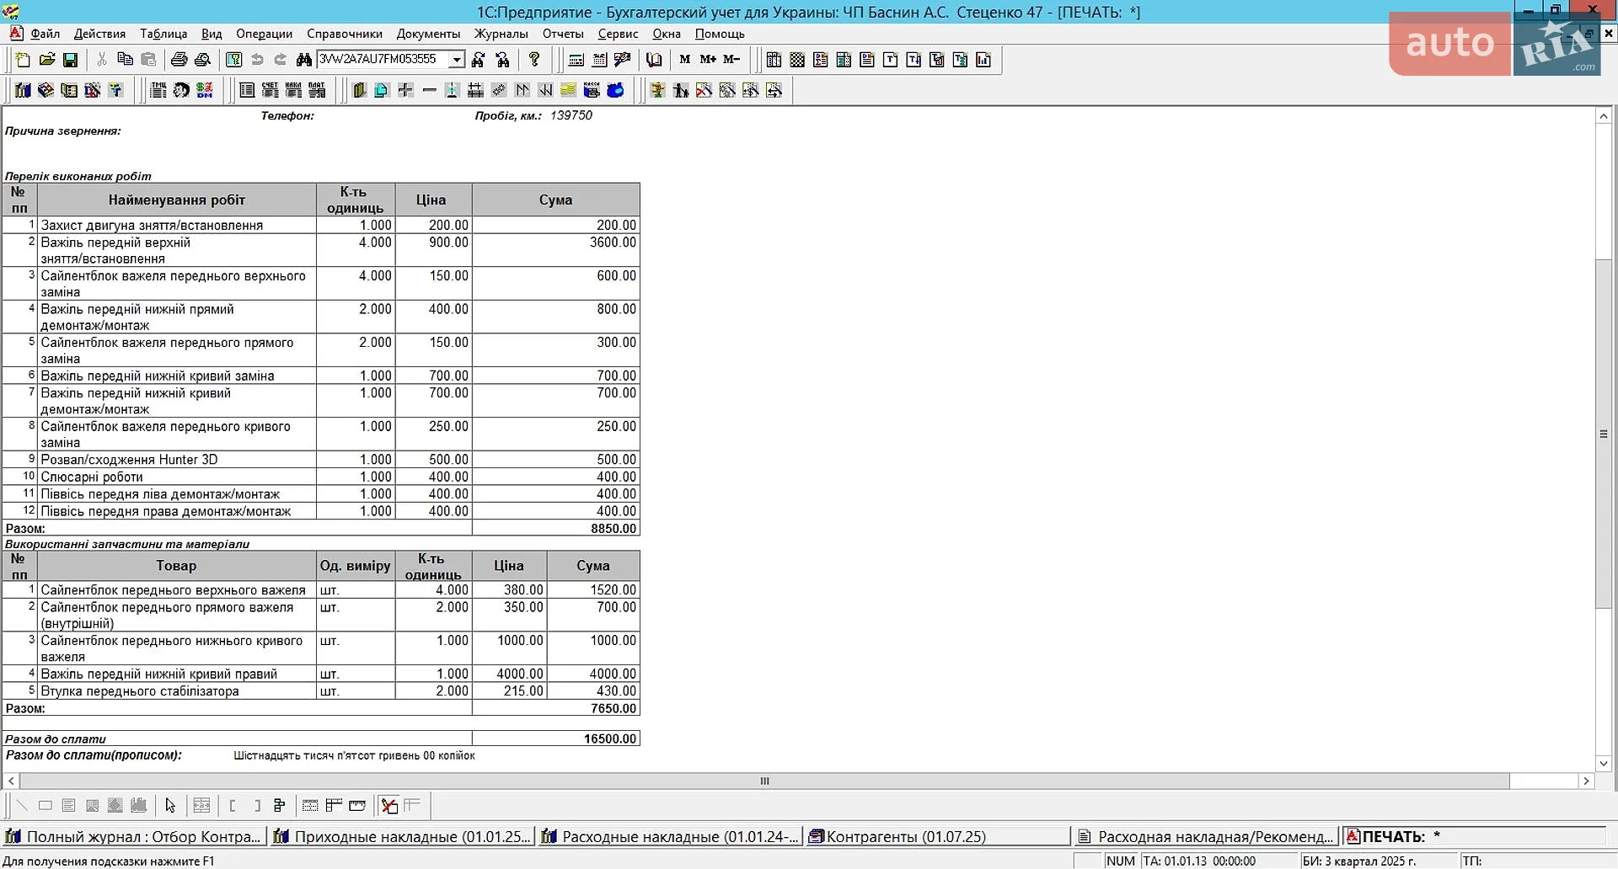
Task: Click the ruler icon in bottom toolbar
Action: [357, 806]
